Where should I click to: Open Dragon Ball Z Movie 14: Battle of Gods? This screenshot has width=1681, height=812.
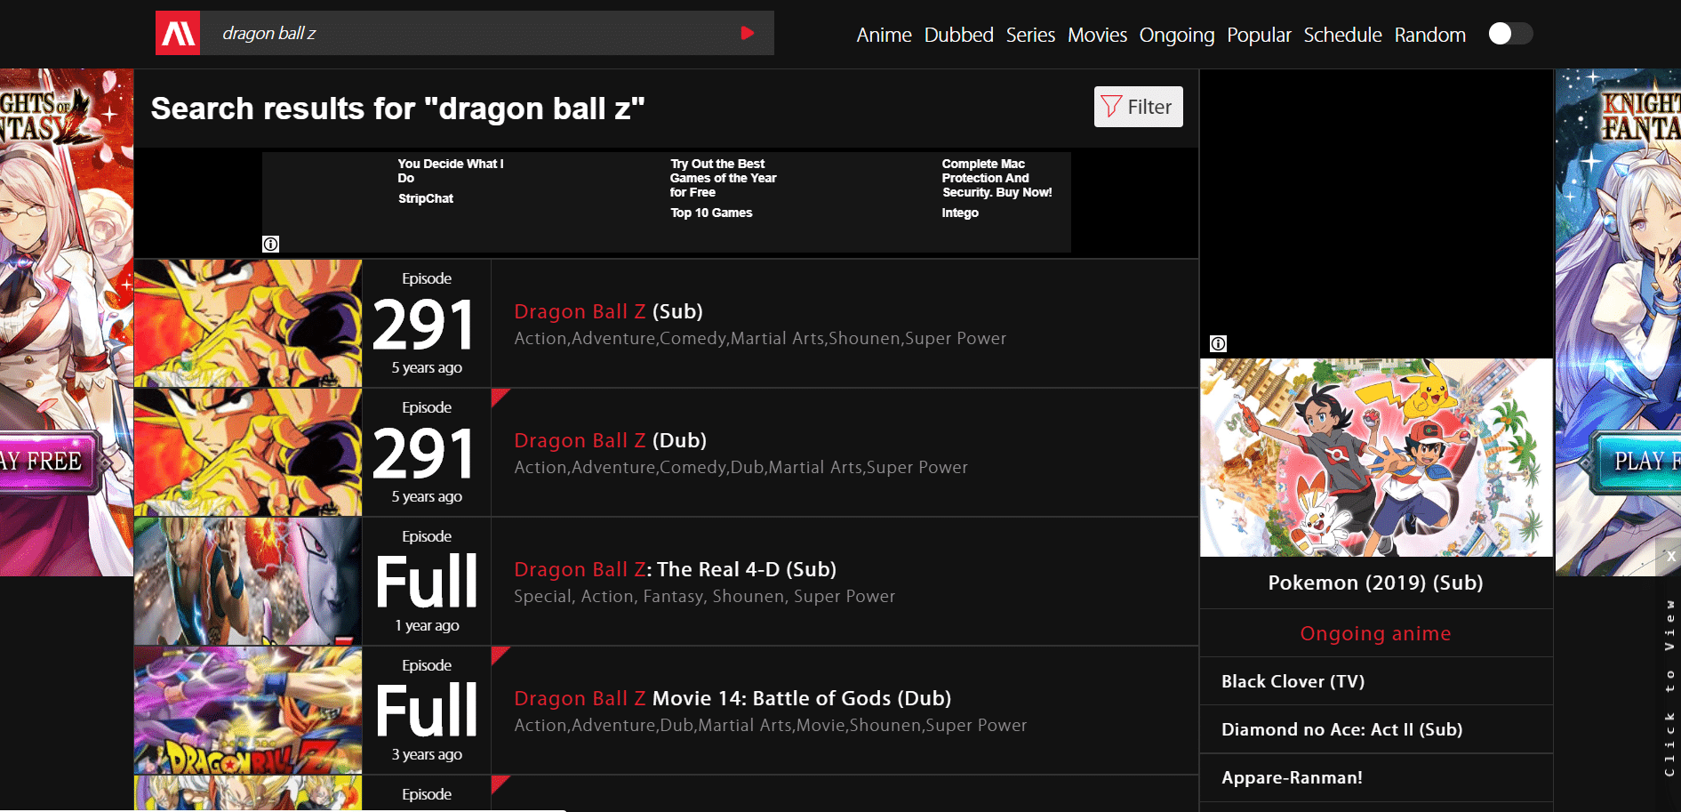pyautogui.click(x=732, y=698)
